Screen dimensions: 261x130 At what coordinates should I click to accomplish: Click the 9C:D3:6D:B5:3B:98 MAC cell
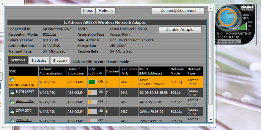154,93
